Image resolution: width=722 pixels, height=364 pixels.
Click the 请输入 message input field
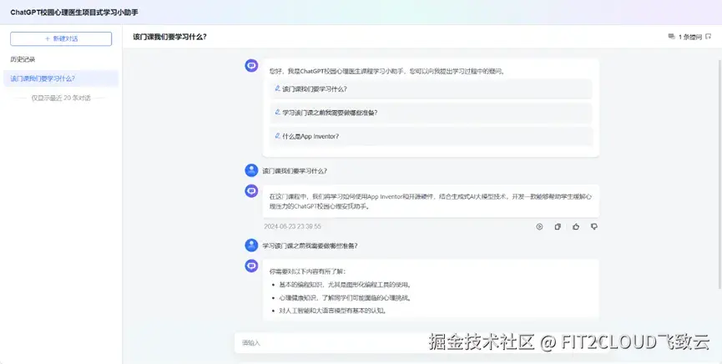[422, 343]
